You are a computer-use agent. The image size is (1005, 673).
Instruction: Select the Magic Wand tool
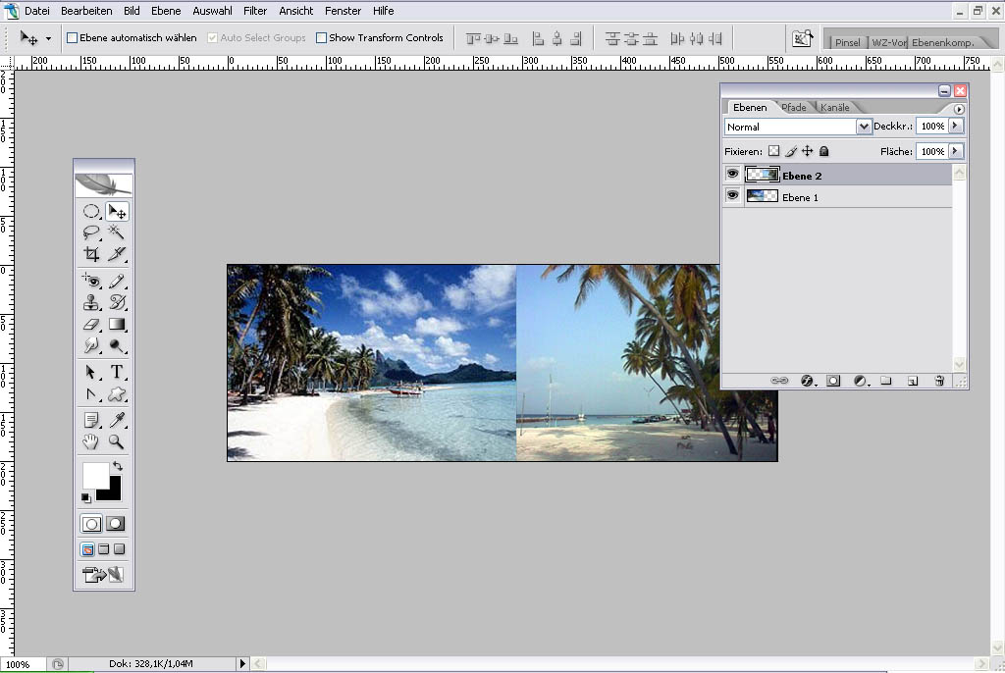(117, 233)
